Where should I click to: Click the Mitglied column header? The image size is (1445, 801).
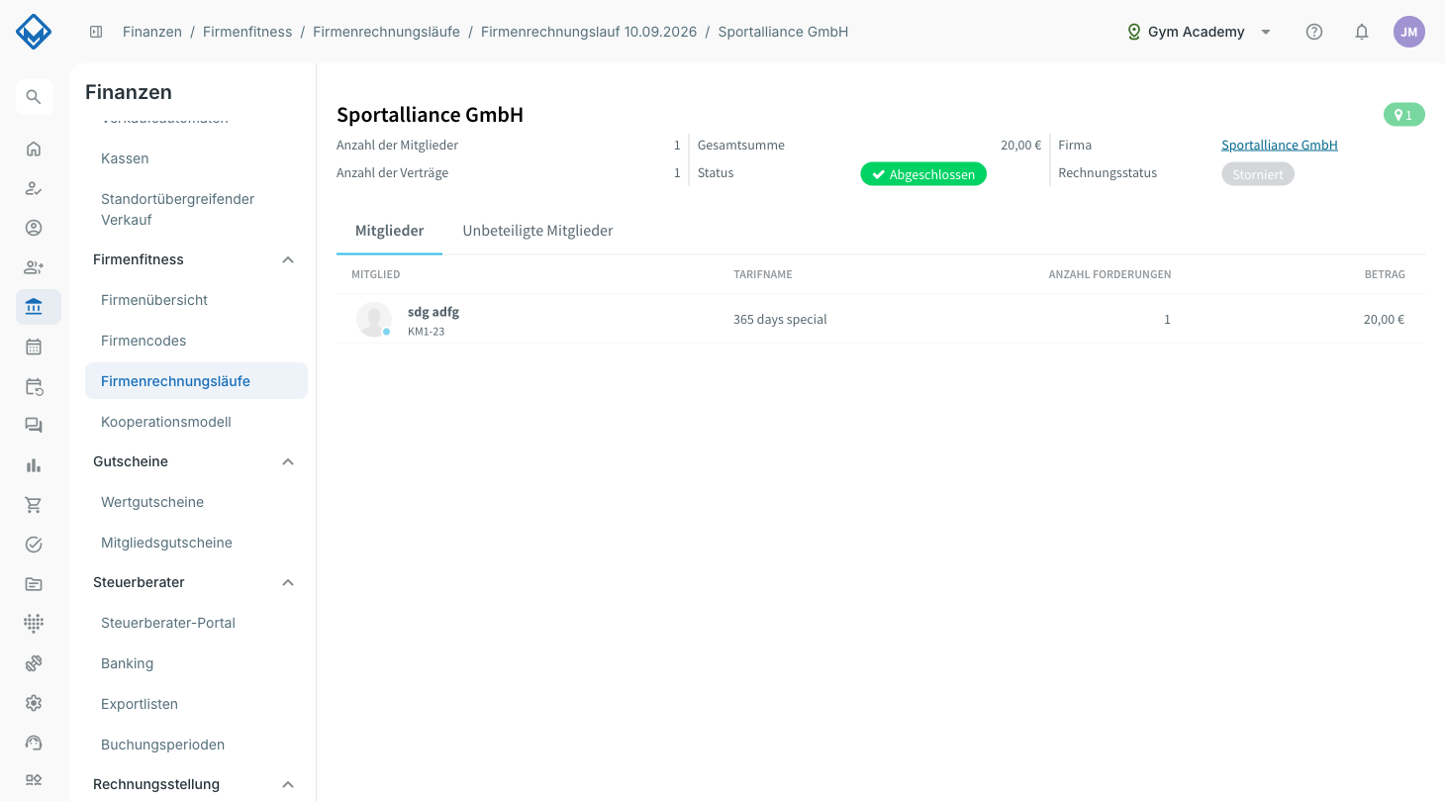click(376, 274)
